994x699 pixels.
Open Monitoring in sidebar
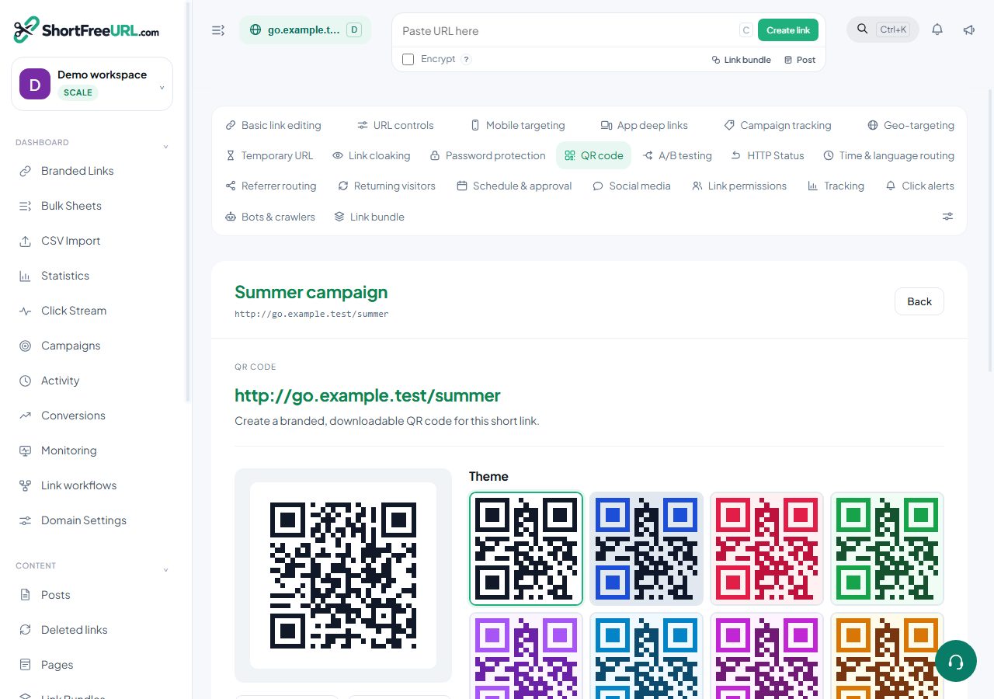92,450
